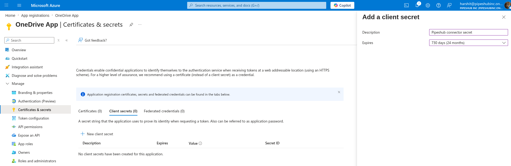
Task: Click the API permissions label
Action: point(30,127)
